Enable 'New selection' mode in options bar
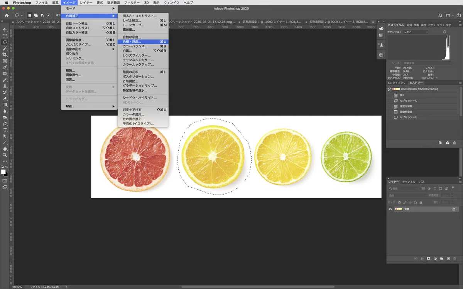This screenshot has width=463, height=289. pyautogui.click(x=29, y=15)
